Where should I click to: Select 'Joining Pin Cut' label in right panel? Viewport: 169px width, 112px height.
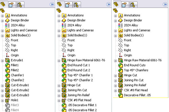coord(134,80)
